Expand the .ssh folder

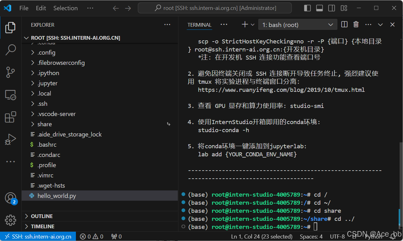pyautogui.click(x=100, y=104)
